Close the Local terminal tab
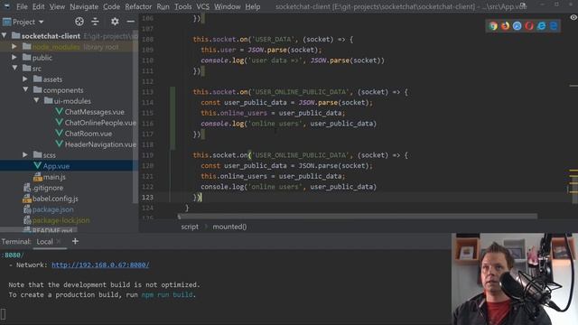 (x=59, y=242)
